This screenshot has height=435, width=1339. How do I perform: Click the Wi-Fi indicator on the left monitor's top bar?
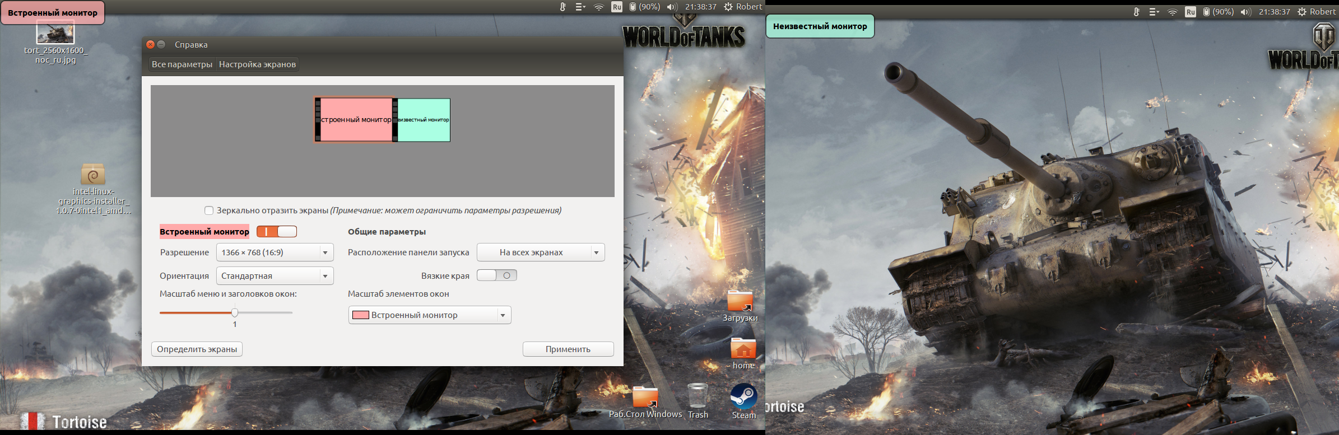click(598, 7)
